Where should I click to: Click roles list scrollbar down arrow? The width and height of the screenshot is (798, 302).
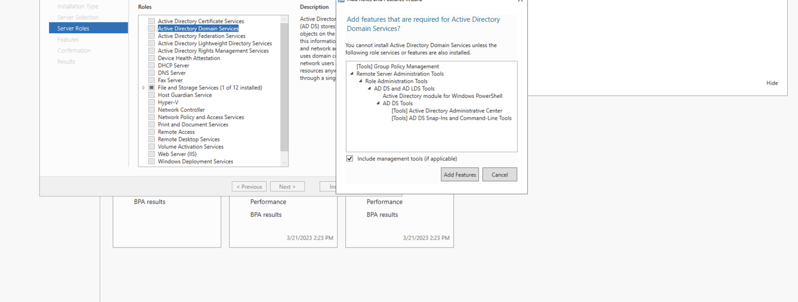point(284,162)
